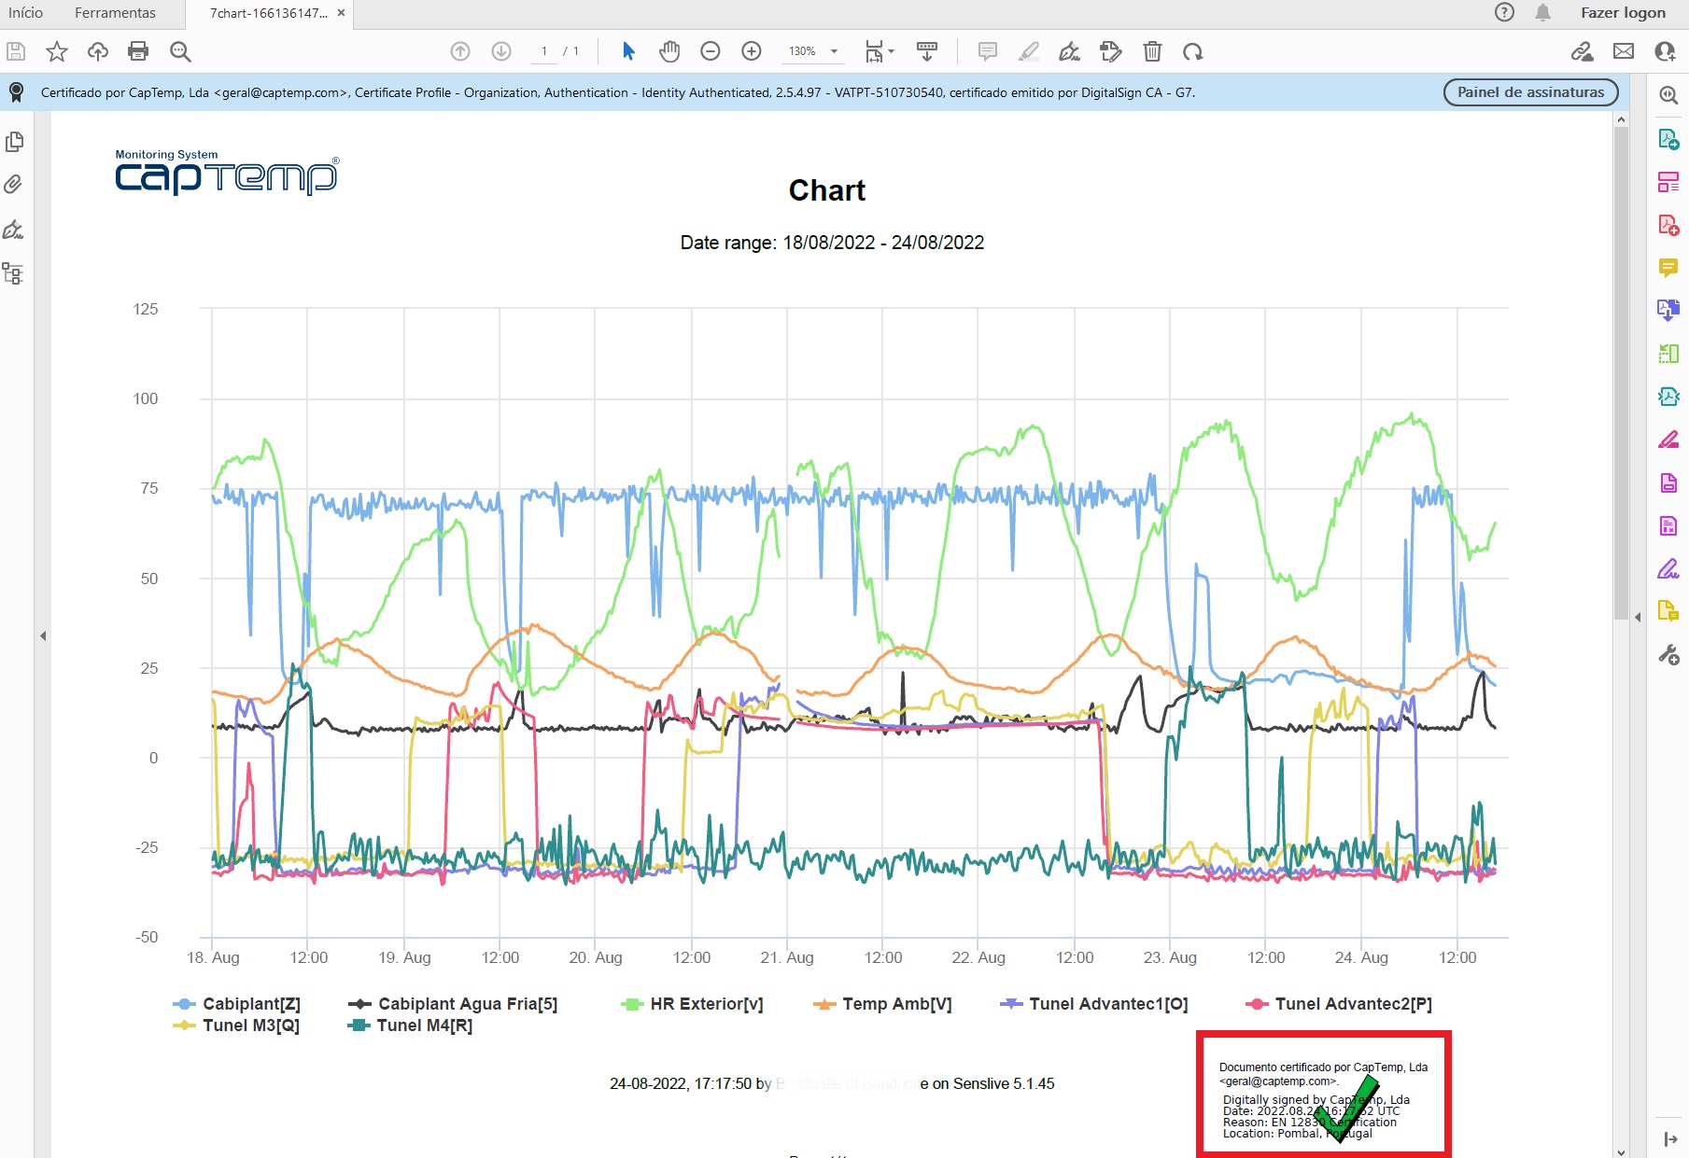
Task: Add a comment with sticky note icon
Action: 987,51
